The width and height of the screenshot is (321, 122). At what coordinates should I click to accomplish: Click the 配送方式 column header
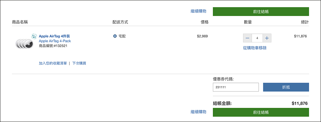(120, 22)
